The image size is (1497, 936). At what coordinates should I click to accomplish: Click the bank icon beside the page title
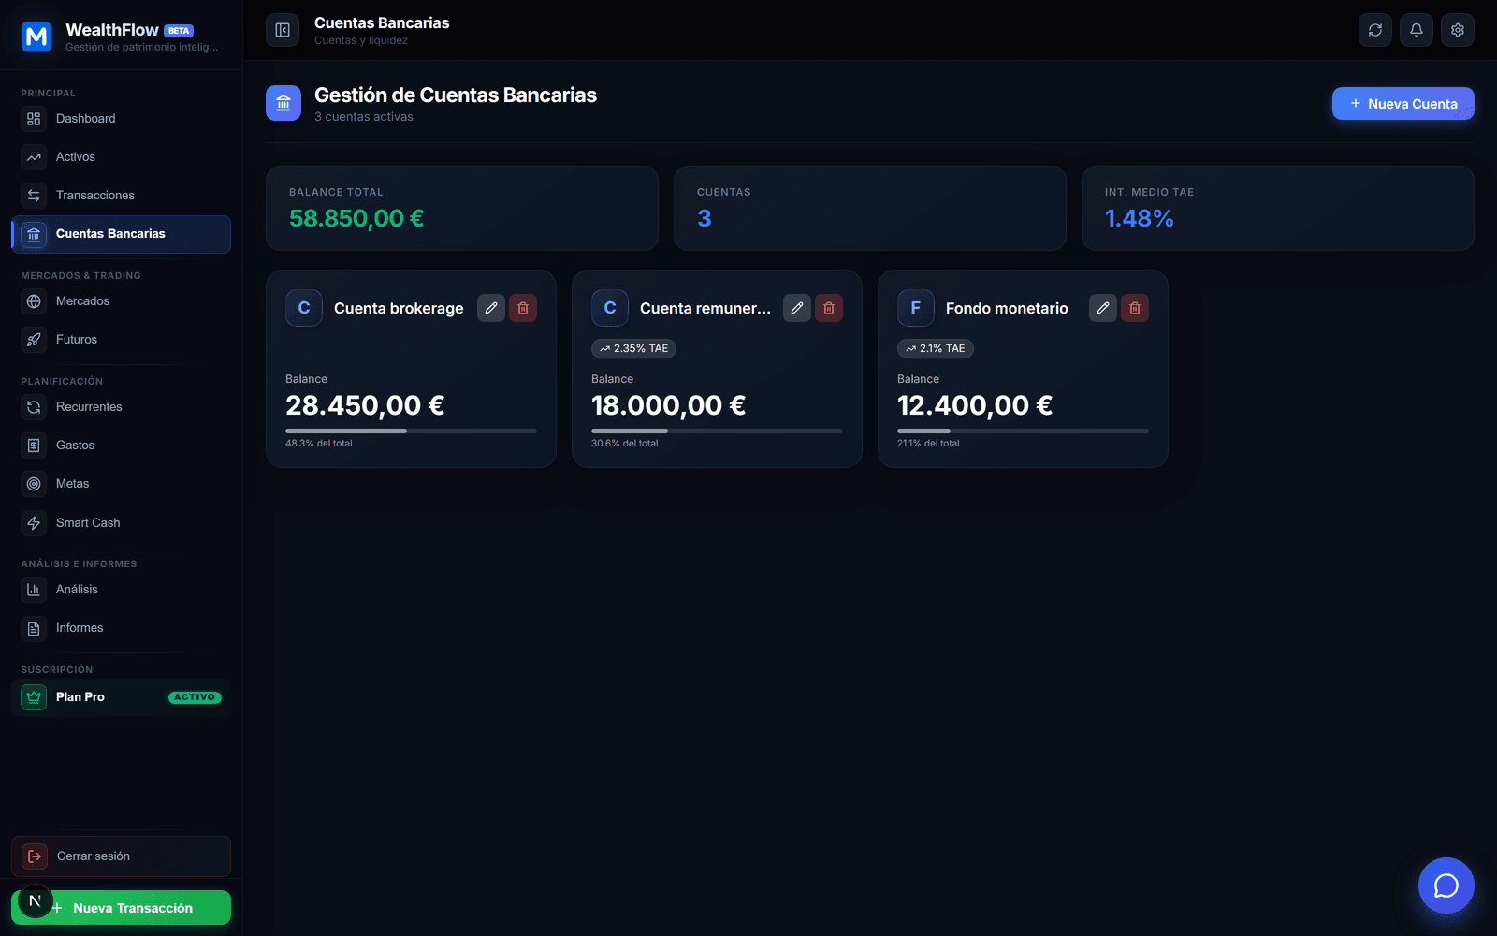(x=283, y=103)
